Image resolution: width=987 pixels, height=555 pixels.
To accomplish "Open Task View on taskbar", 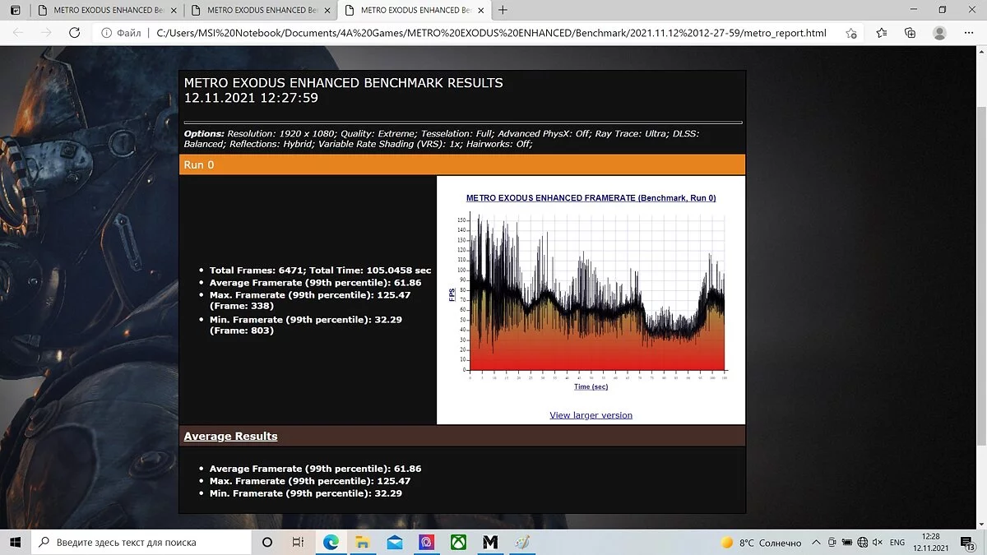I will pyautogui.click(x=299, y=543).
